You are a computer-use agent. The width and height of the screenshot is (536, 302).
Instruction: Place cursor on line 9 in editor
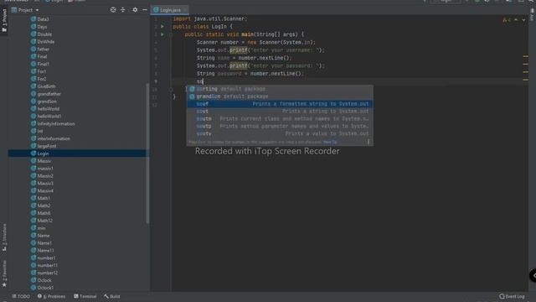coord(348,81)
